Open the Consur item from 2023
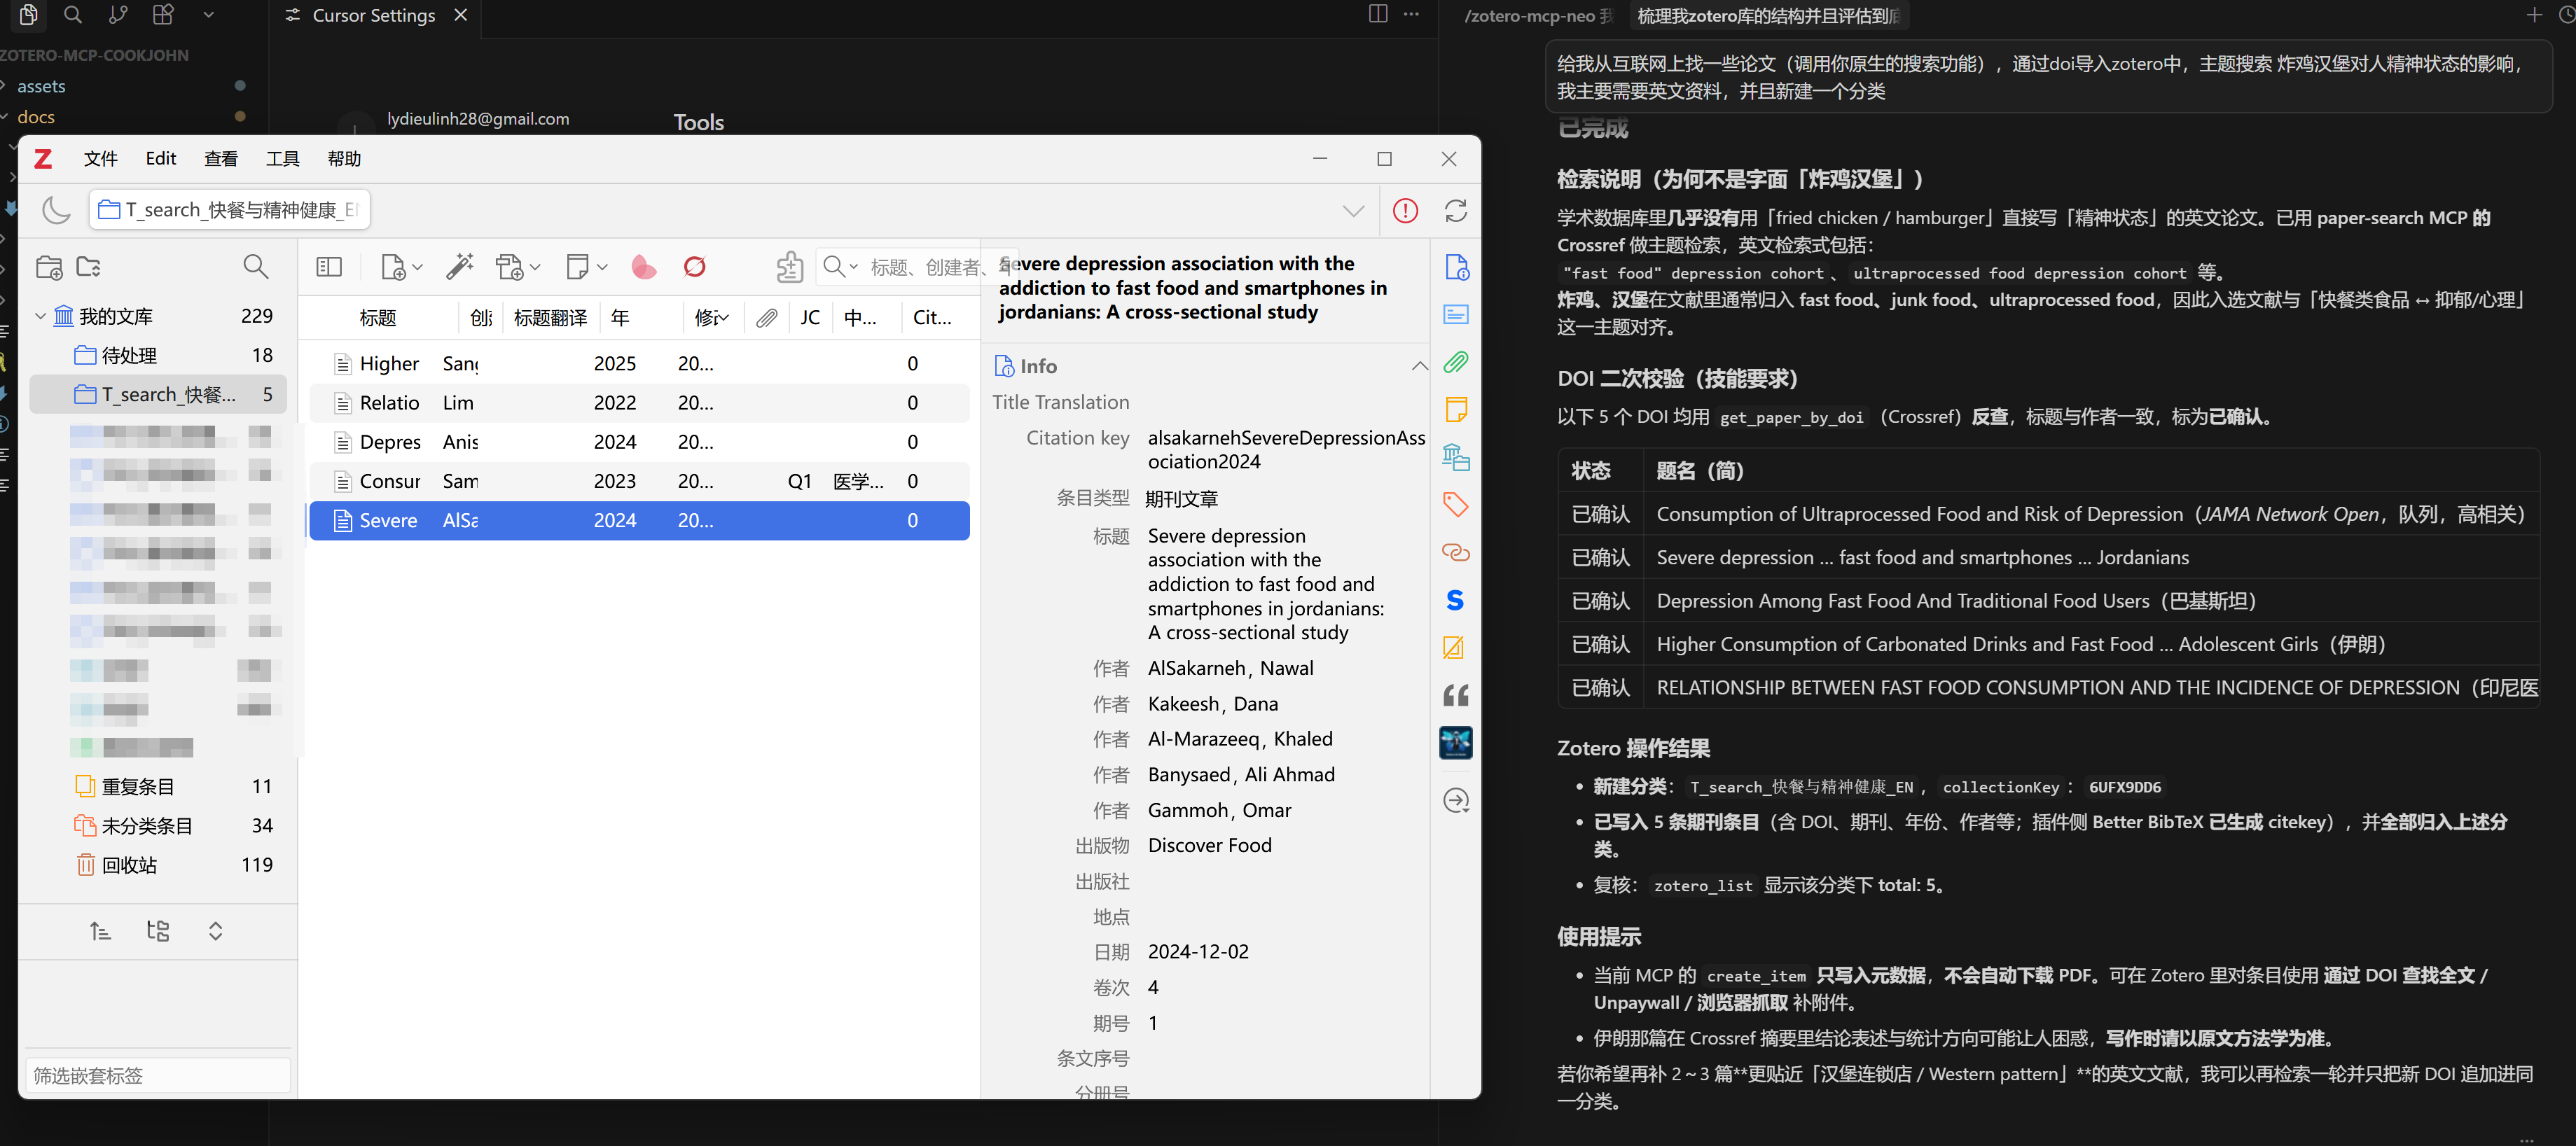Image resolution: width=2576 pixels, height=1146 pixels. click(390, 482)
